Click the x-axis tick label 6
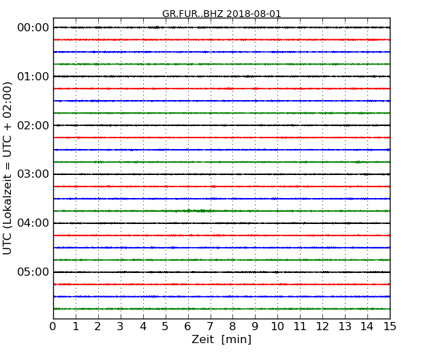 tap(188, 326)
